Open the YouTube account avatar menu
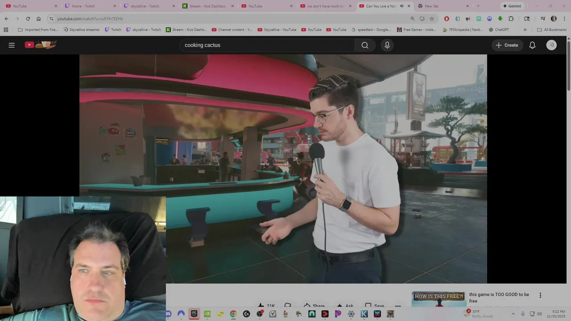Viewport: 571px width, 321px height. (x=551, y=45)
